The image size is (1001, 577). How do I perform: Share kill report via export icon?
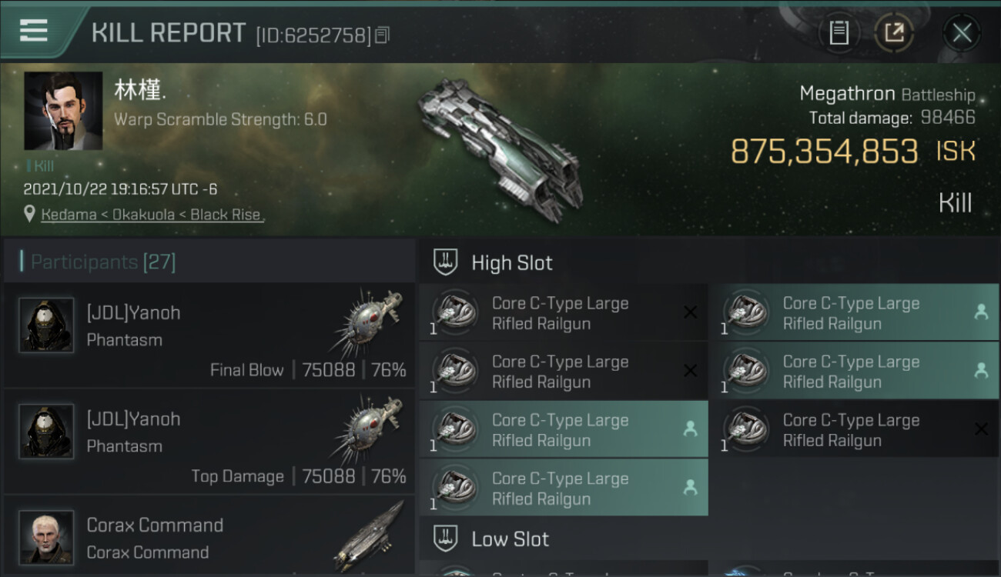(x=894, y=32)
